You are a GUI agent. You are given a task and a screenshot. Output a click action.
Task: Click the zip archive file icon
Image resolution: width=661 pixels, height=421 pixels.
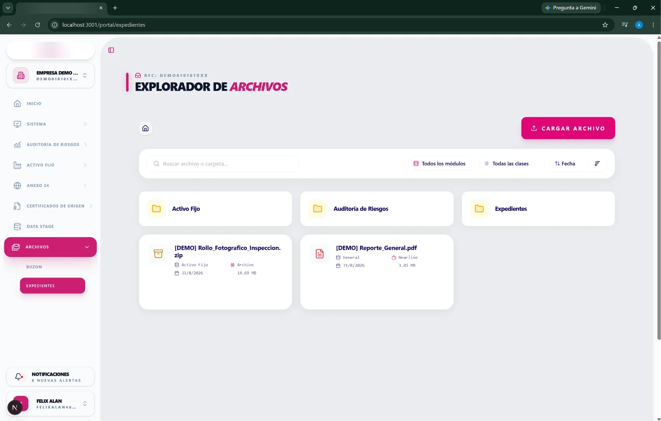click(x=158, y=254)
